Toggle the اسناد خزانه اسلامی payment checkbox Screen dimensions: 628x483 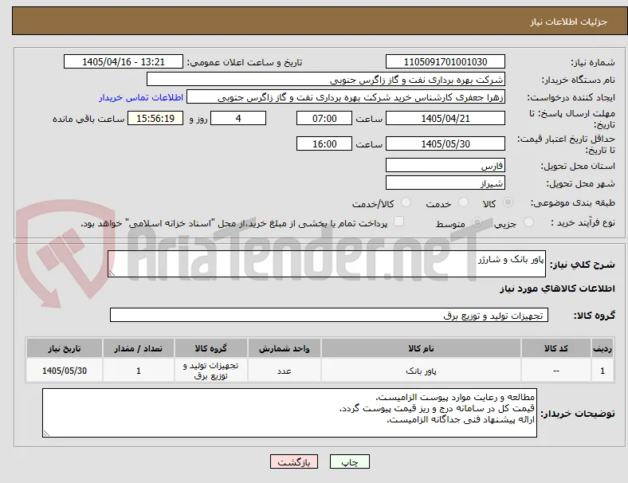[x=399, y=222]
